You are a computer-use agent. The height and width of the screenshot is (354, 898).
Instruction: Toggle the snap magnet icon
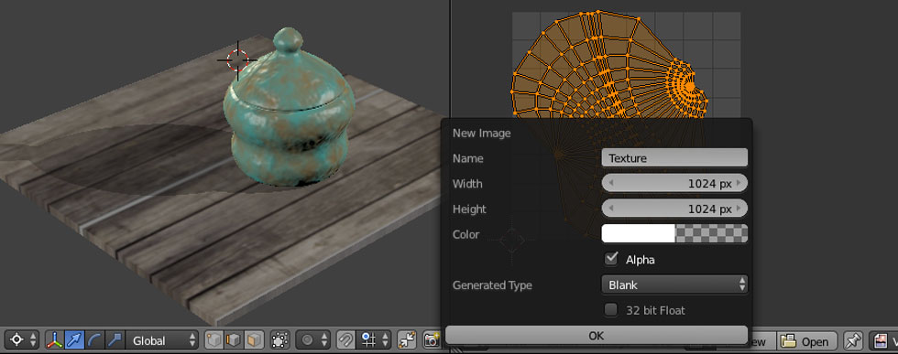point(345,340)
